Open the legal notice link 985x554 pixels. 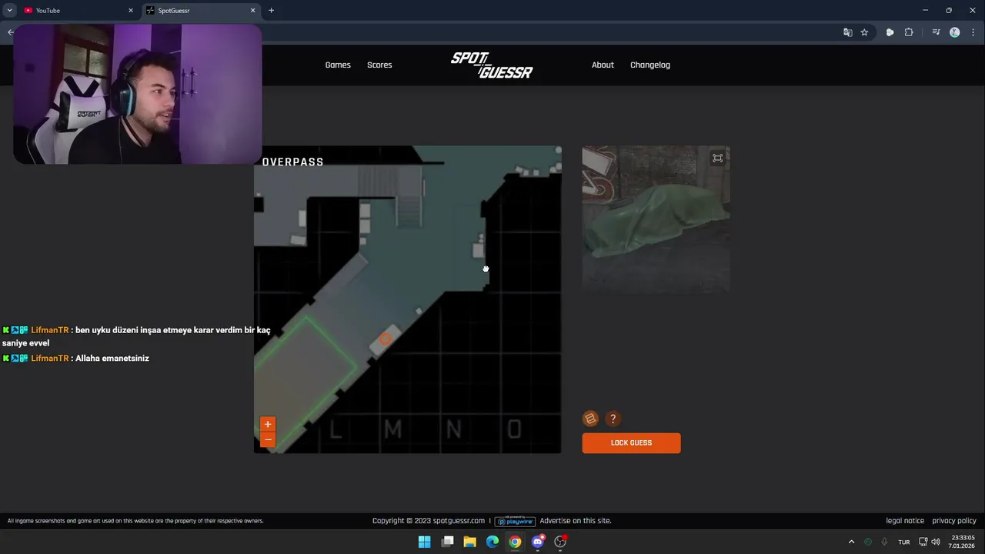point(905,521)
